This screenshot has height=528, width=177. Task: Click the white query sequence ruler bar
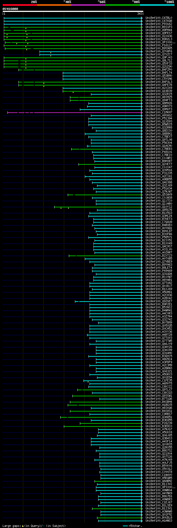(x=73, y=11)
